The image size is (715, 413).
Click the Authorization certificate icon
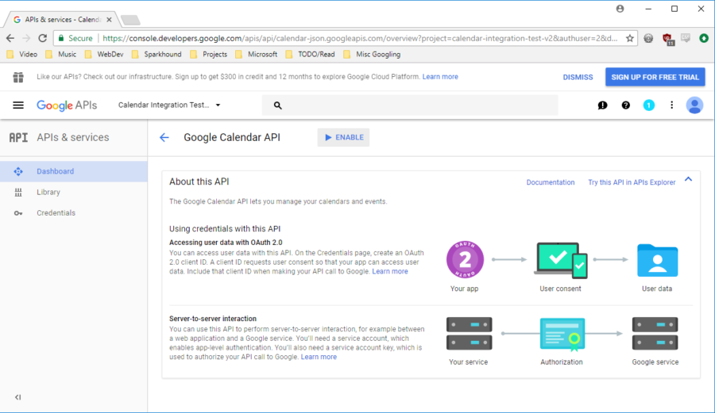pos(562,335)
